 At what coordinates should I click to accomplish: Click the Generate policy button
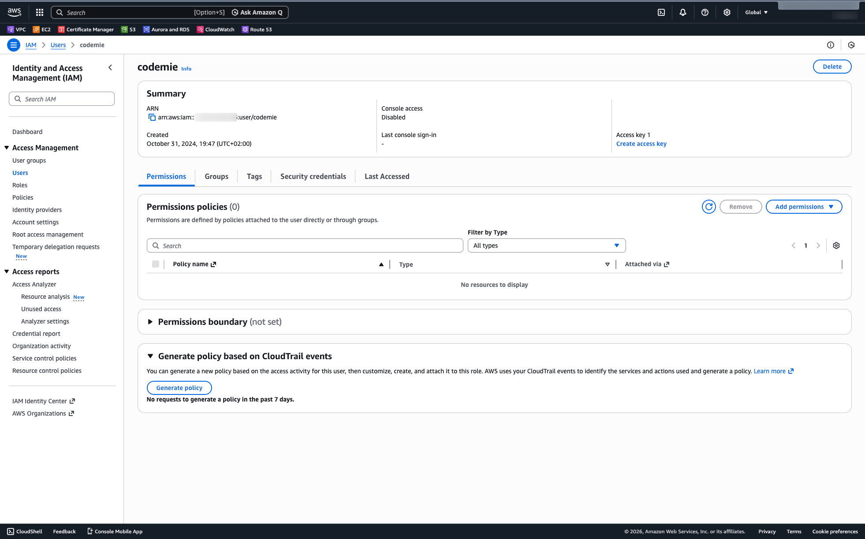179,387
